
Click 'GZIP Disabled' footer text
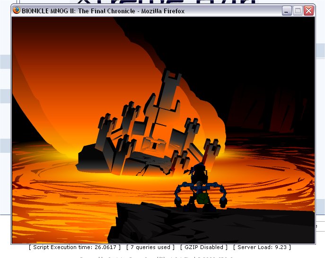coord(203,247)
